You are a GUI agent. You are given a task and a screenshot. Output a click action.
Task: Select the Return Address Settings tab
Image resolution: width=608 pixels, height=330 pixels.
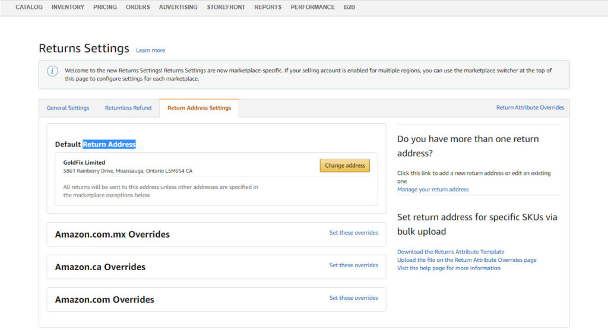pyautogui.click(x=199, y=108)
